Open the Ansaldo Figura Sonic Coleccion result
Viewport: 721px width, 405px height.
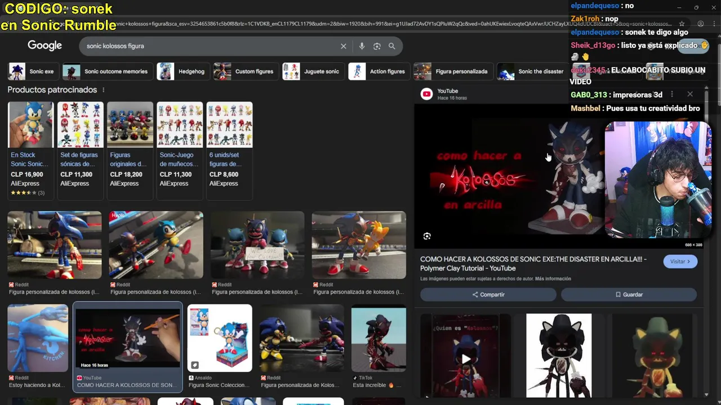[x=220, y=347]
